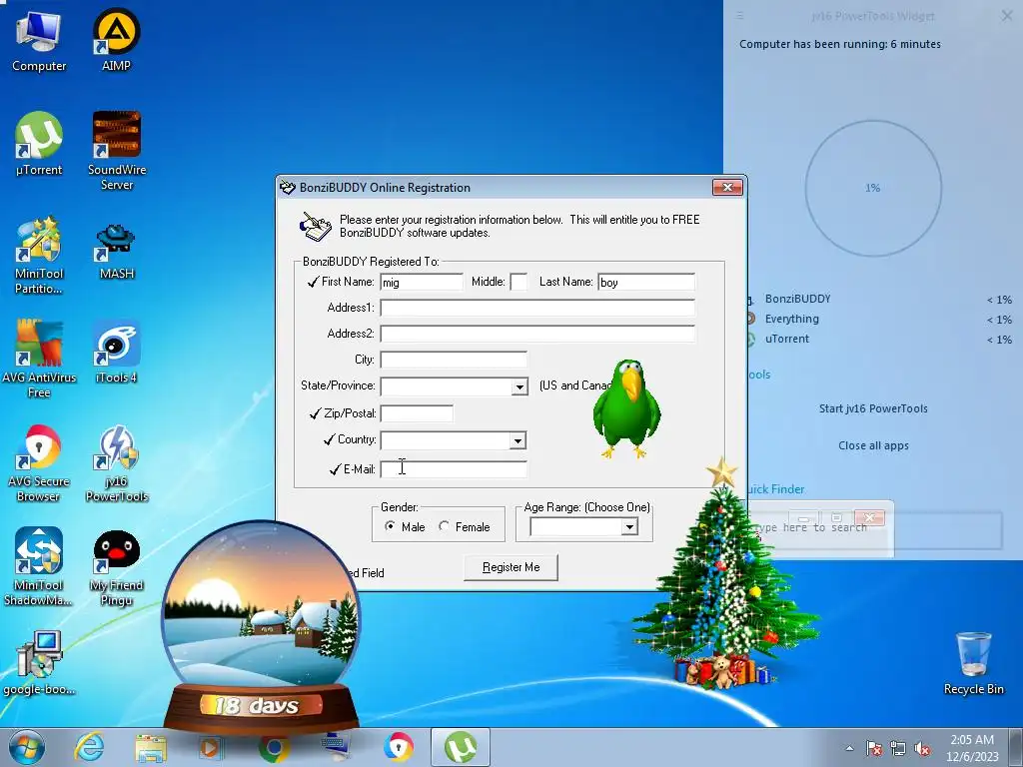
Task: Open the Computer desktop icon
Action: pos(39,40)
